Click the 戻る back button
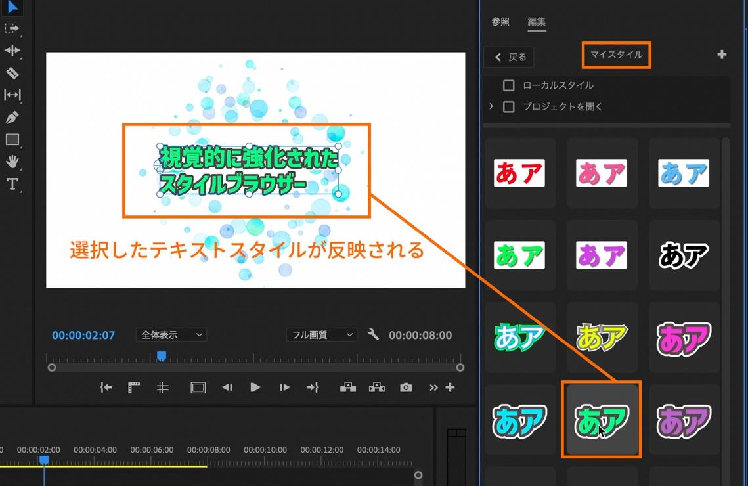 [509, 57]
